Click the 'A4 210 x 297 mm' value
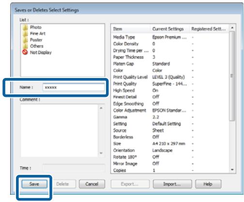The width and height of the screenshot is (244, 202). pyautogui.click(x=169, y=143)
